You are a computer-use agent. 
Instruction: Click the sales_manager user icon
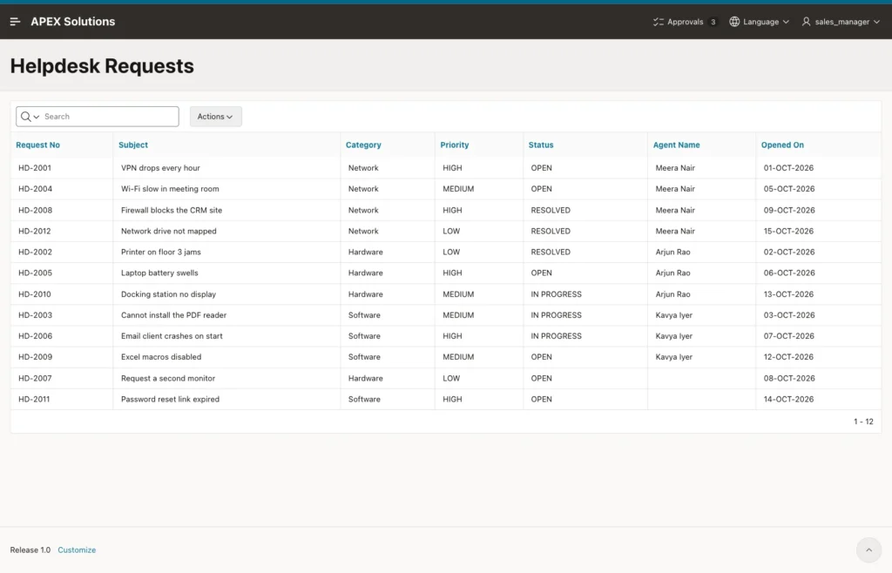[806, 22]
